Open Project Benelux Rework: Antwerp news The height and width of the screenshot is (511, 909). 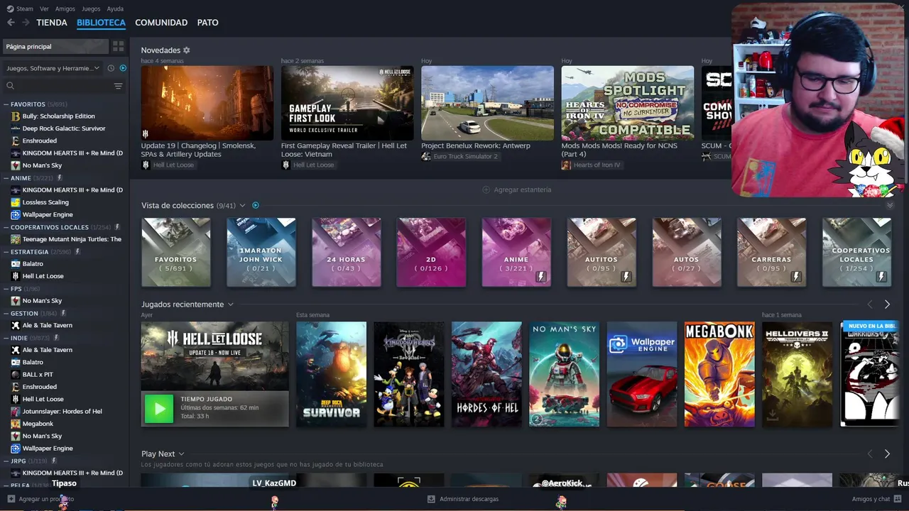(x=487, y=114)
